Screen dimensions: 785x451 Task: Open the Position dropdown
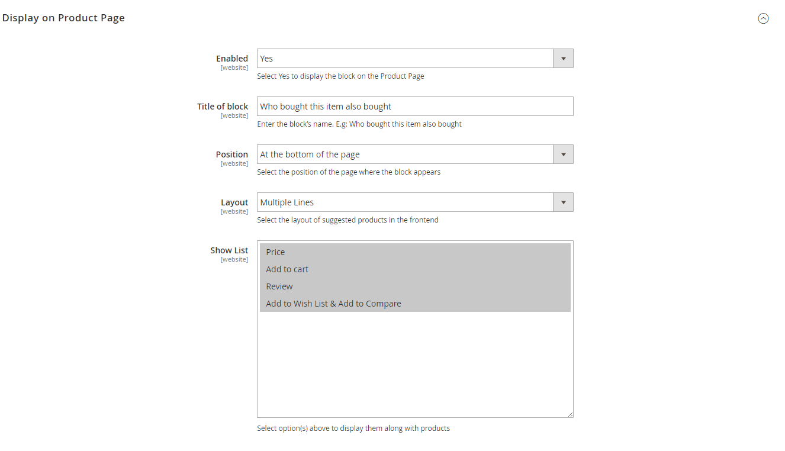(408, 154)
